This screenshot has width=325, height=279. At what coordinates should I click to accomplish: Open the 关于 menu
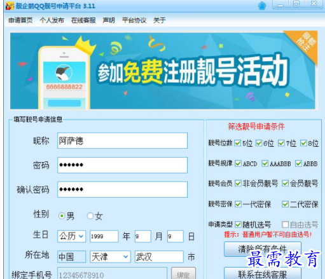(160, 20)
